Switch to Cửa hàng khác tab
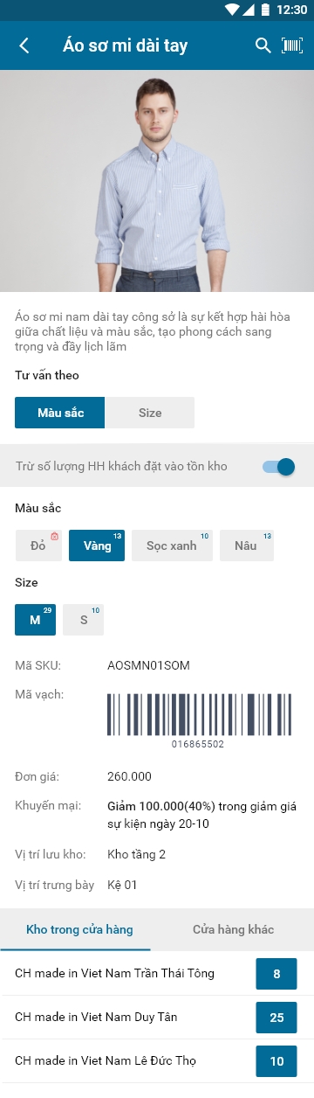The image size is (314, 1098). pyautogui.click(x=234, y=929)
